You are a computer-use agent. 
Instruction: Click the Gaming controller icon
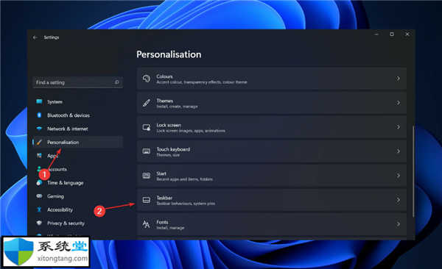pos(39,196)
